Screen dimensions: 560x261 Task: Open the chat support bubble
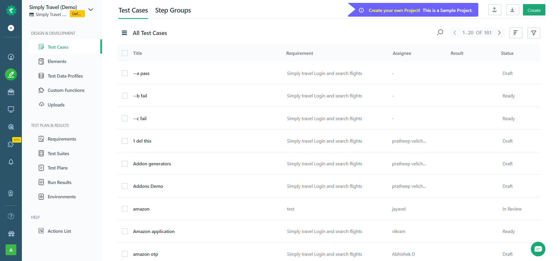pyautogui.click(x=538, y=249)
